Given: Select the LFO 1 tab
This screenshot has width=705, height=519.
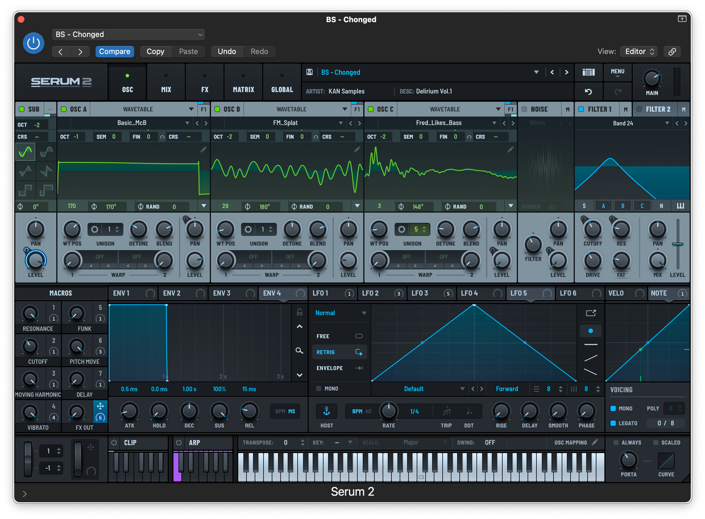Looking at the screenshot, I should click(333, 293).
